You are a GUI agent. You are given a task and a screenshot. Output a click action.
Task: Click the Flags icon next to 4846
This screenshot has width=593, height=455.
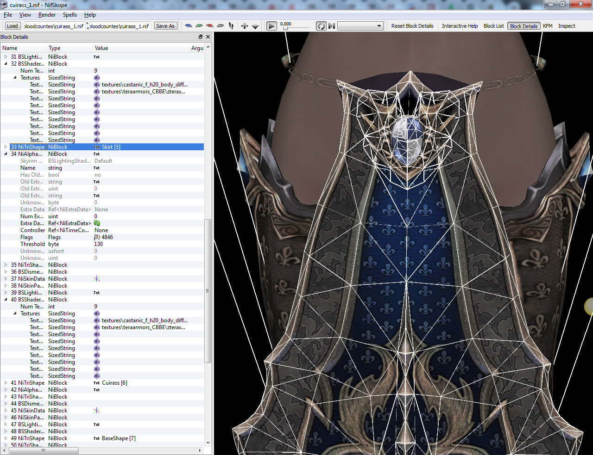tap(97, 237)
